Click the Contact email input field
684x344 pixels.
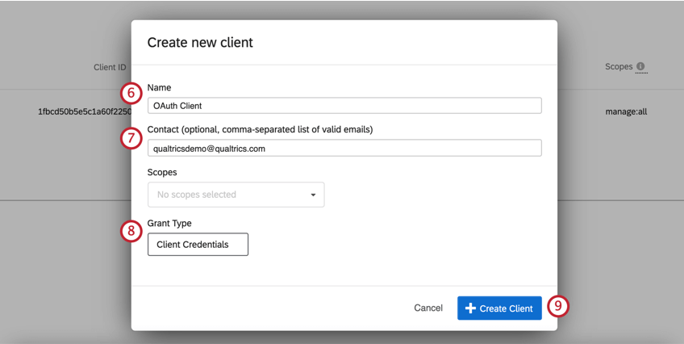pyautogui.click(x=344, y=149)
